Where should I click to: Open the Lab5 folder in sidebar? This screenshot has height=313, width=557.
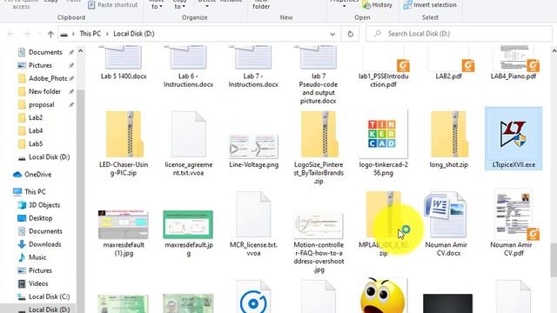point(36,143)
